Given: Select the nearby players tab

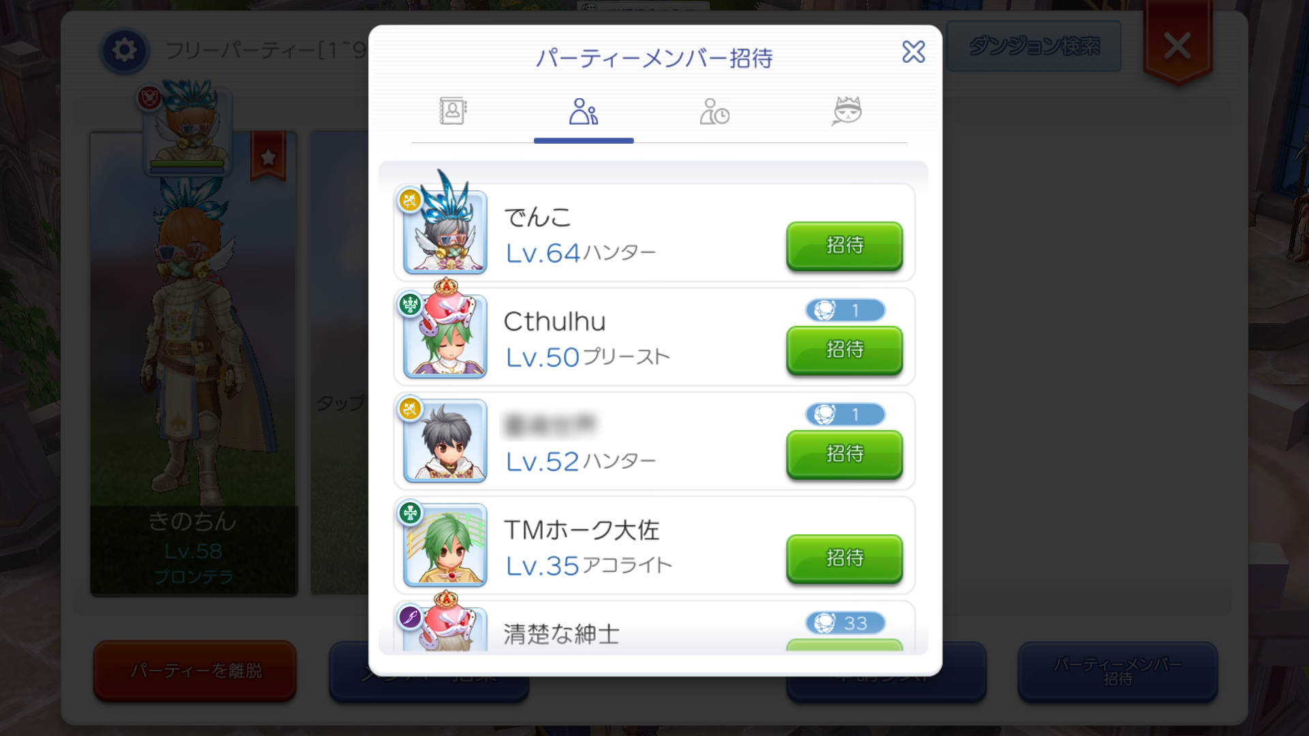Looking at the screenshot, I should click(x=584, y=111).
